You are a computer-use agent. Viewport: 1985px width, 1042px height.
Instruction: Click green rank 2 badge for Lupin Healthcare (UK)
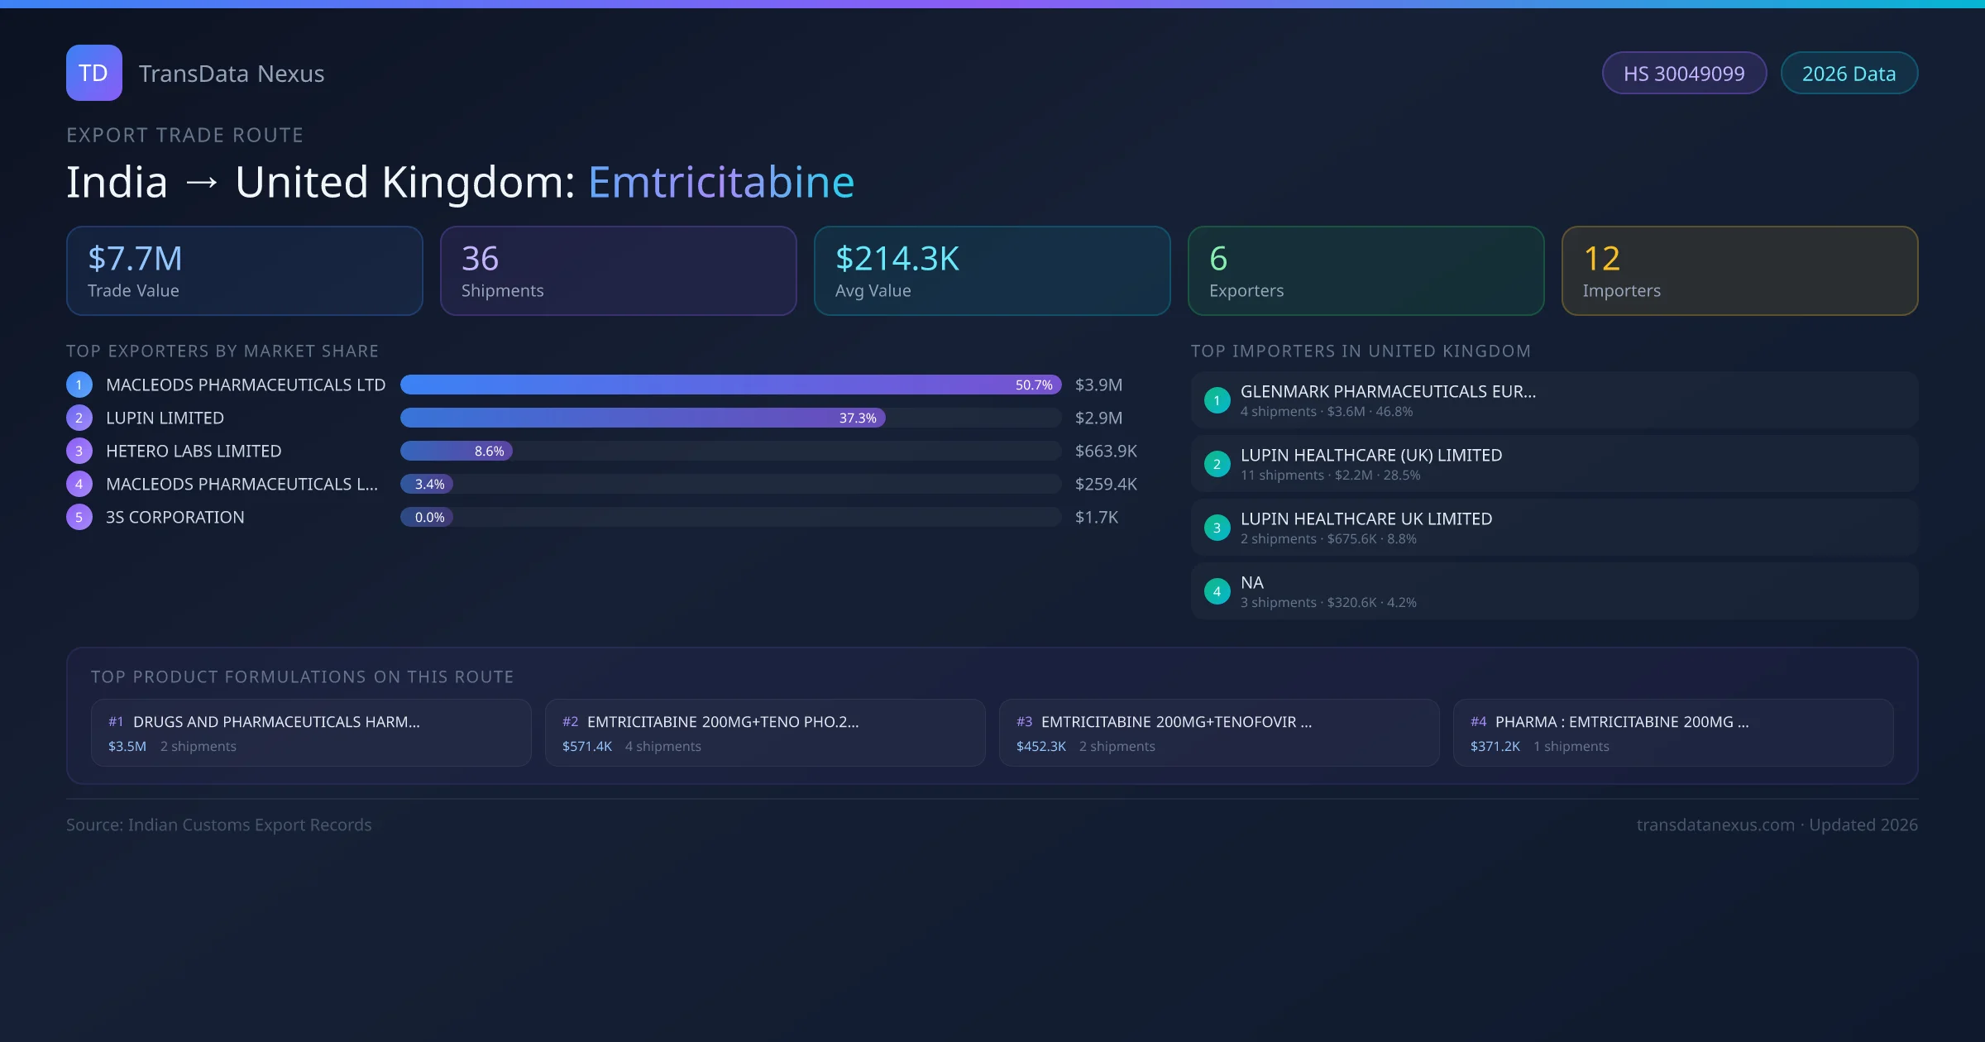pos(1217,464)
